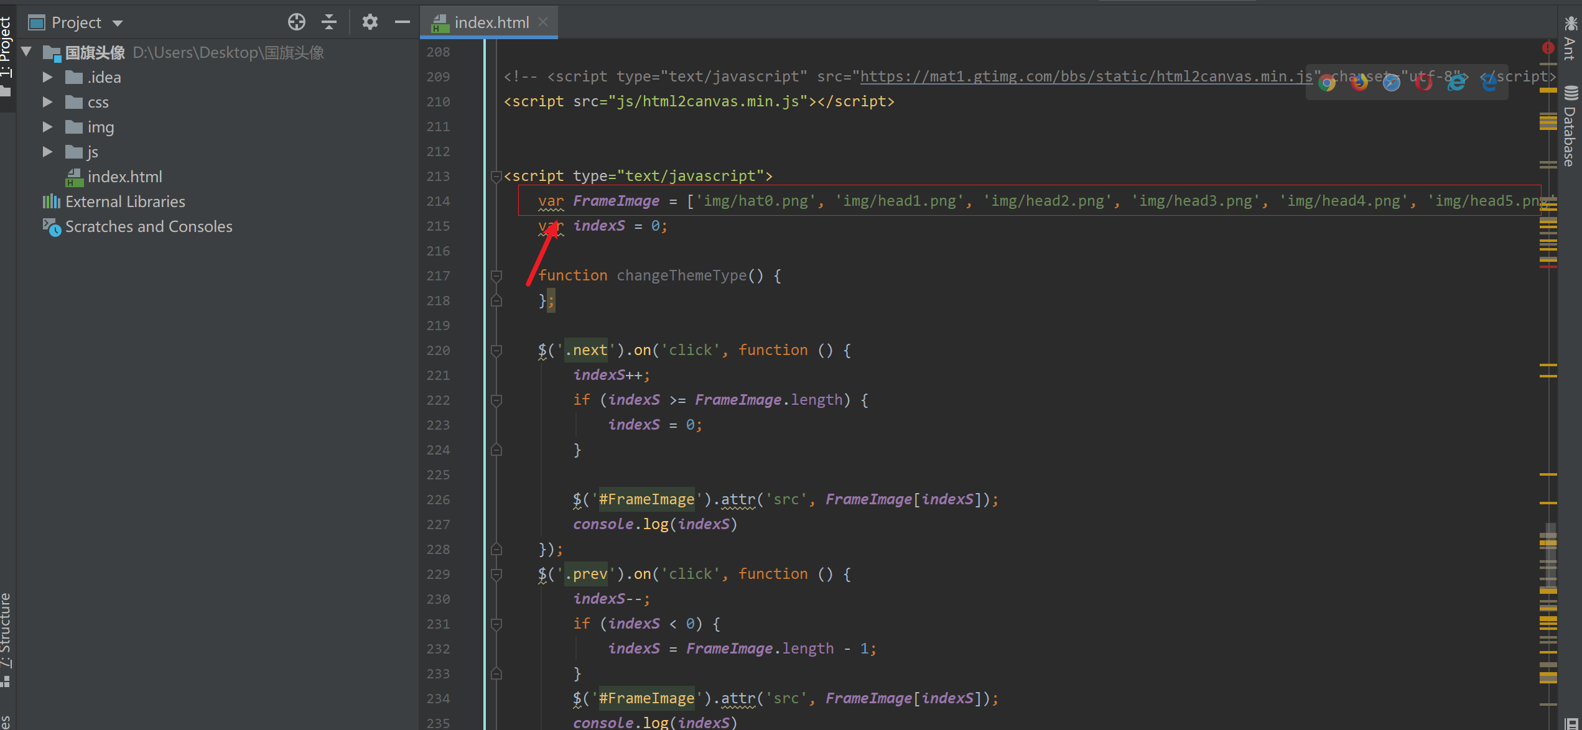Image resolution: width=1582 pixels, height=730 pixels.
Task: Open page in Internet Explorer icon
Action: click(1456, 82)
